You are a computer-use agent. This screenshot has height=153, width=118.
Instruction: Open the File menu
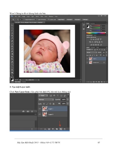click(16, 17)
